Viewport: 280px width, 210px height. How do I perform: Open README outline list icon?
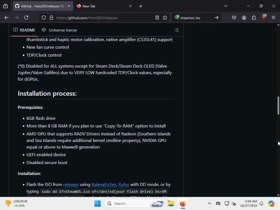tap(177, 30)
